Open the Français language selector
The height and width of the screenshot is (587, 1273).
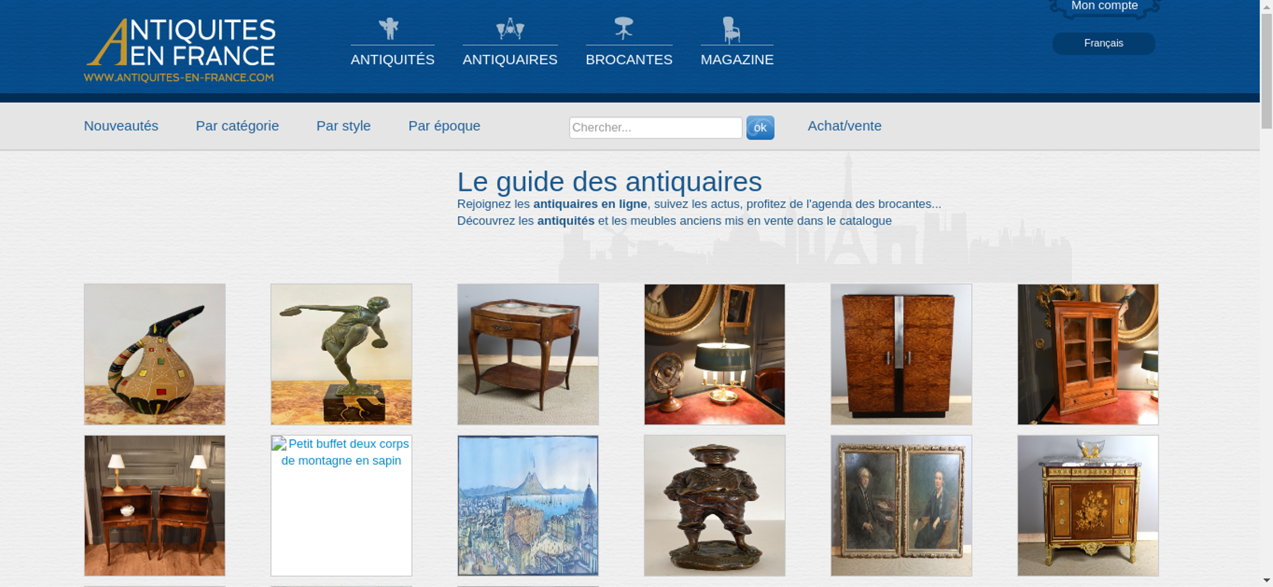1103,43
